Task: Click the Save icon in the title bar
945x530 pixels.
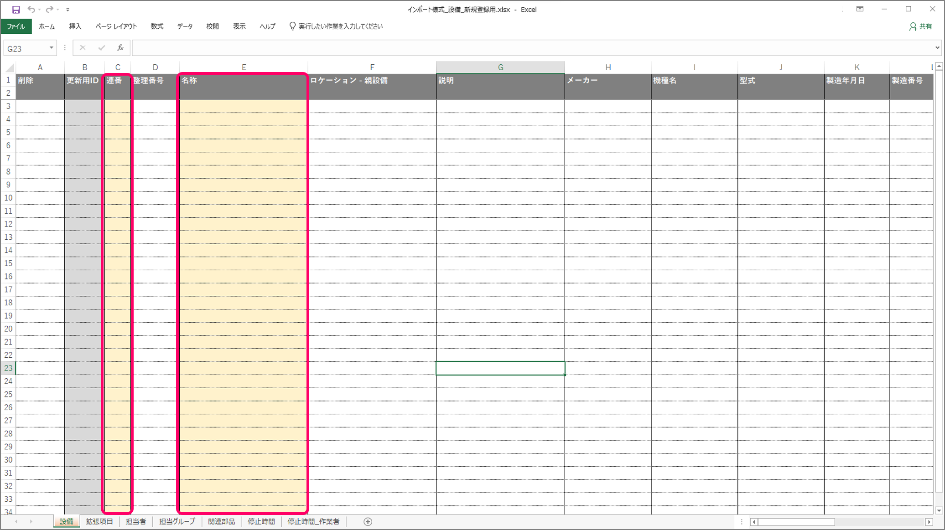Action: click(16, 9)
